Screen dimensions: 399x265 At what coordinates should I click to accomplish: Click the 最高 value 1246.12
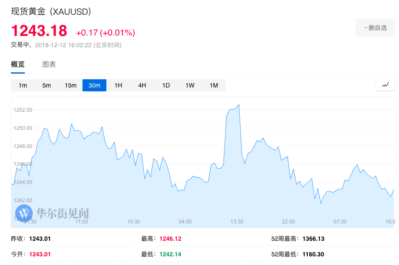tap(170, 239)
